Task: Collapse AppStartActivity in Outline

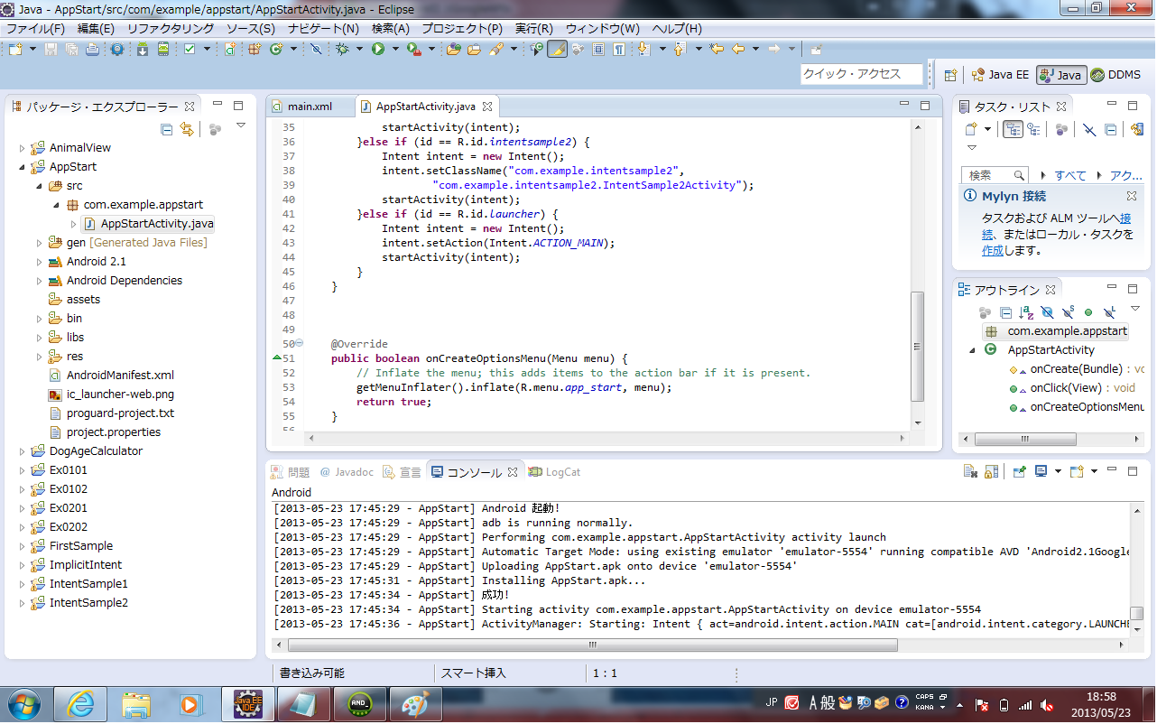Action: point(972,350)
